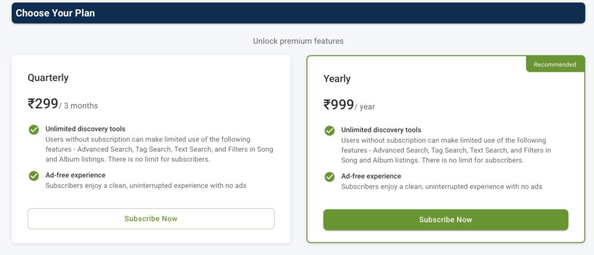The image size is (594, 255).
Task: Click Yearly's no ads description text
Action: tap(441, 187)
